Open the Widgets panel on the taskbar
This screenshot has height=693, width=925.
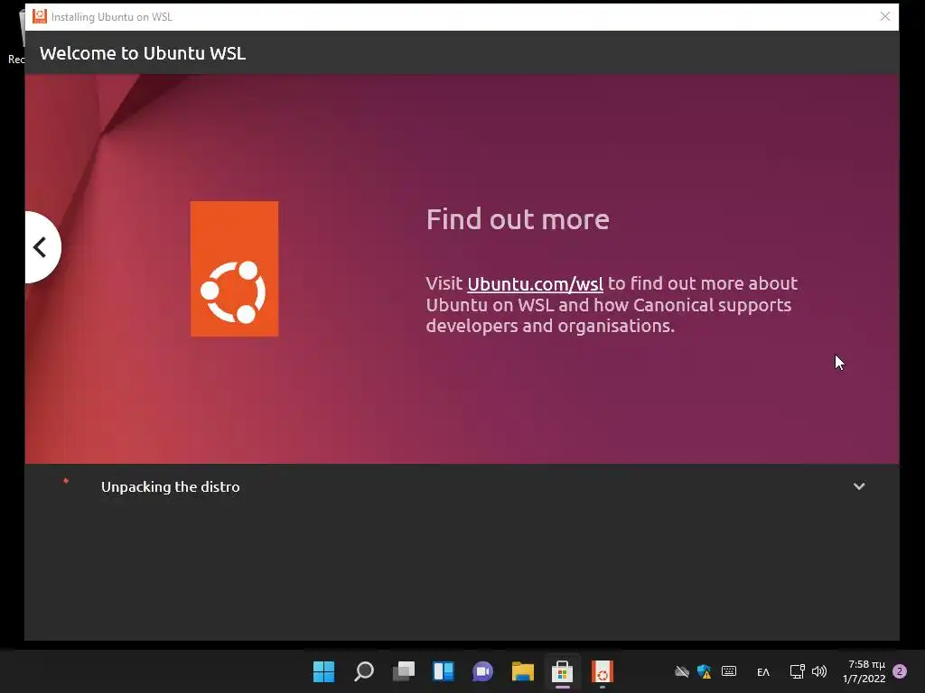coord(443,671)
